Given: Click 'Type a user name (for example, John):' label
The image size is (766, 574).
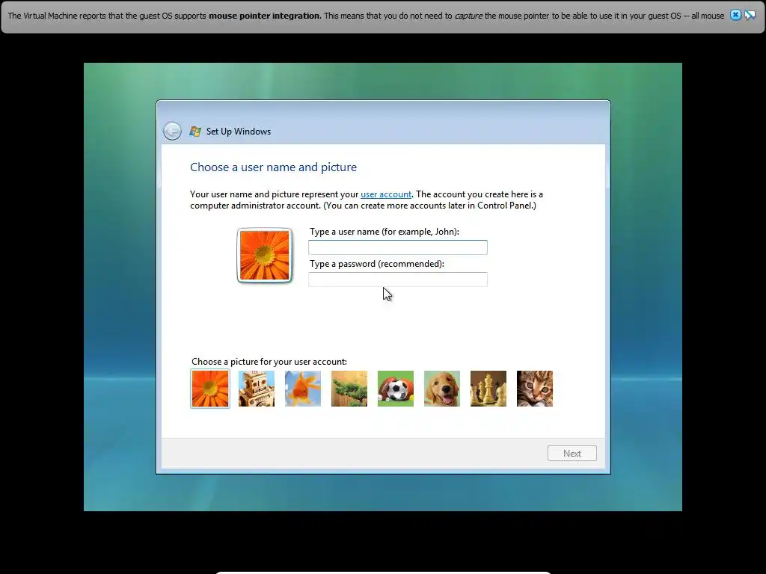Looking at the screenshot, I should pos(384,232).
